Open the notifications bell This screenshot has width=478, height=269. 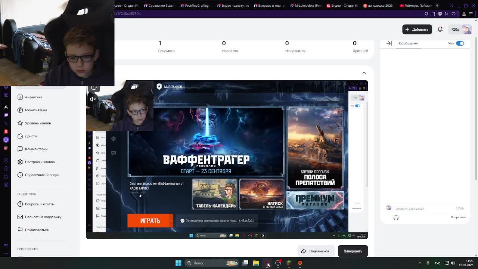click(x=440, y=30)
